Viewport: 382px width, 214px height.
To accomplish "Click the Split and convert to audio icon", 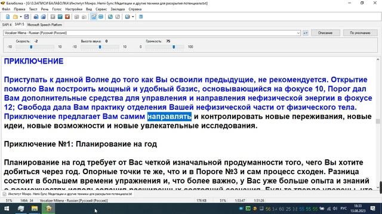I will [44, 17].
